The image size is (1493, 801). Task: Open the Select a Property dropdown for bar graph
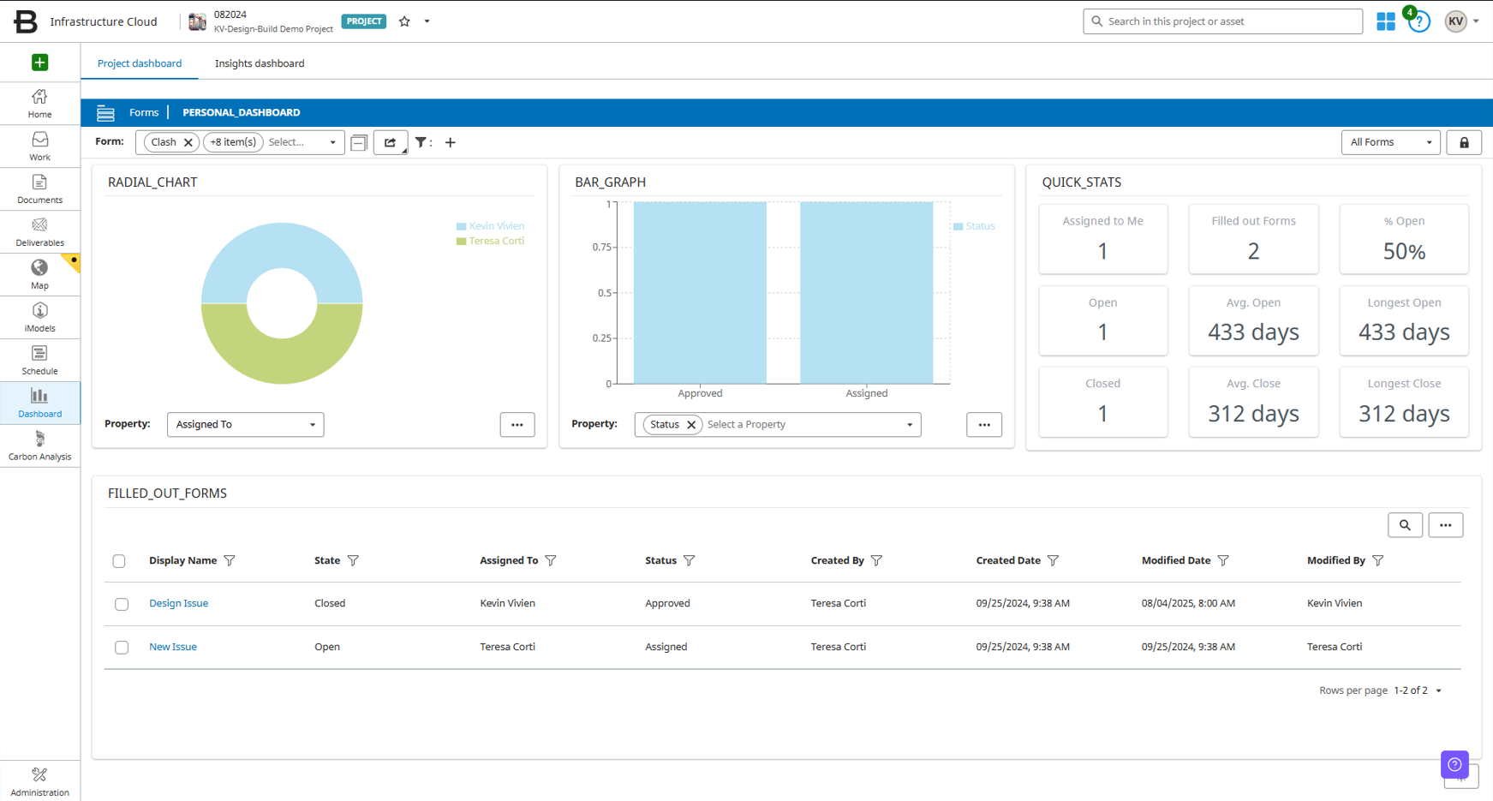coord(809,424)
